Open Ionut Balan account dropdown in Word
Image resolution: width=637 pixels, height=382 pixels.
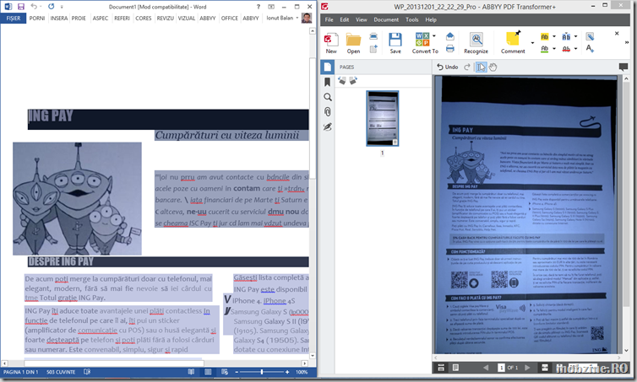click(x=297, y=18)
